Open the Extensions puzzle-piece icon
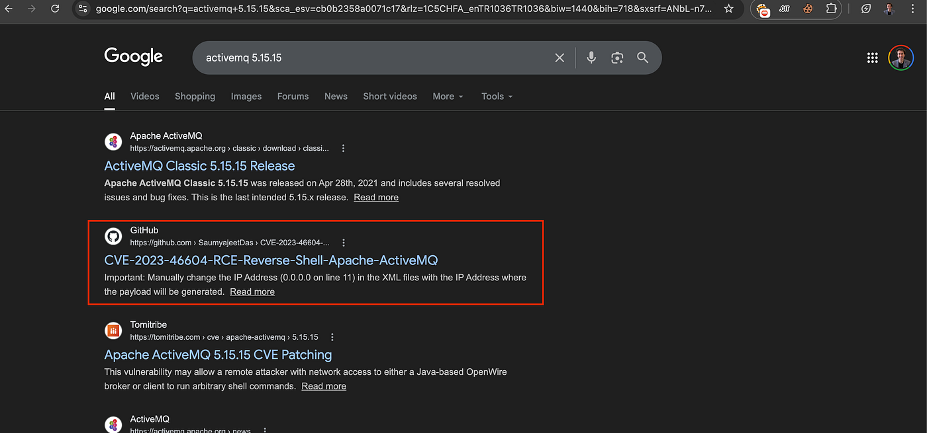The width and height of the screenshot is (927, 433). (831, 9)
